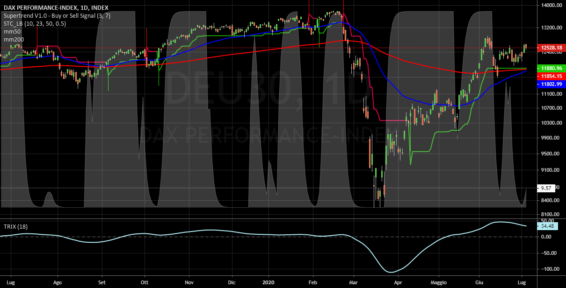
Task: Click the 8100.00 price axis level
Action: 550,214
